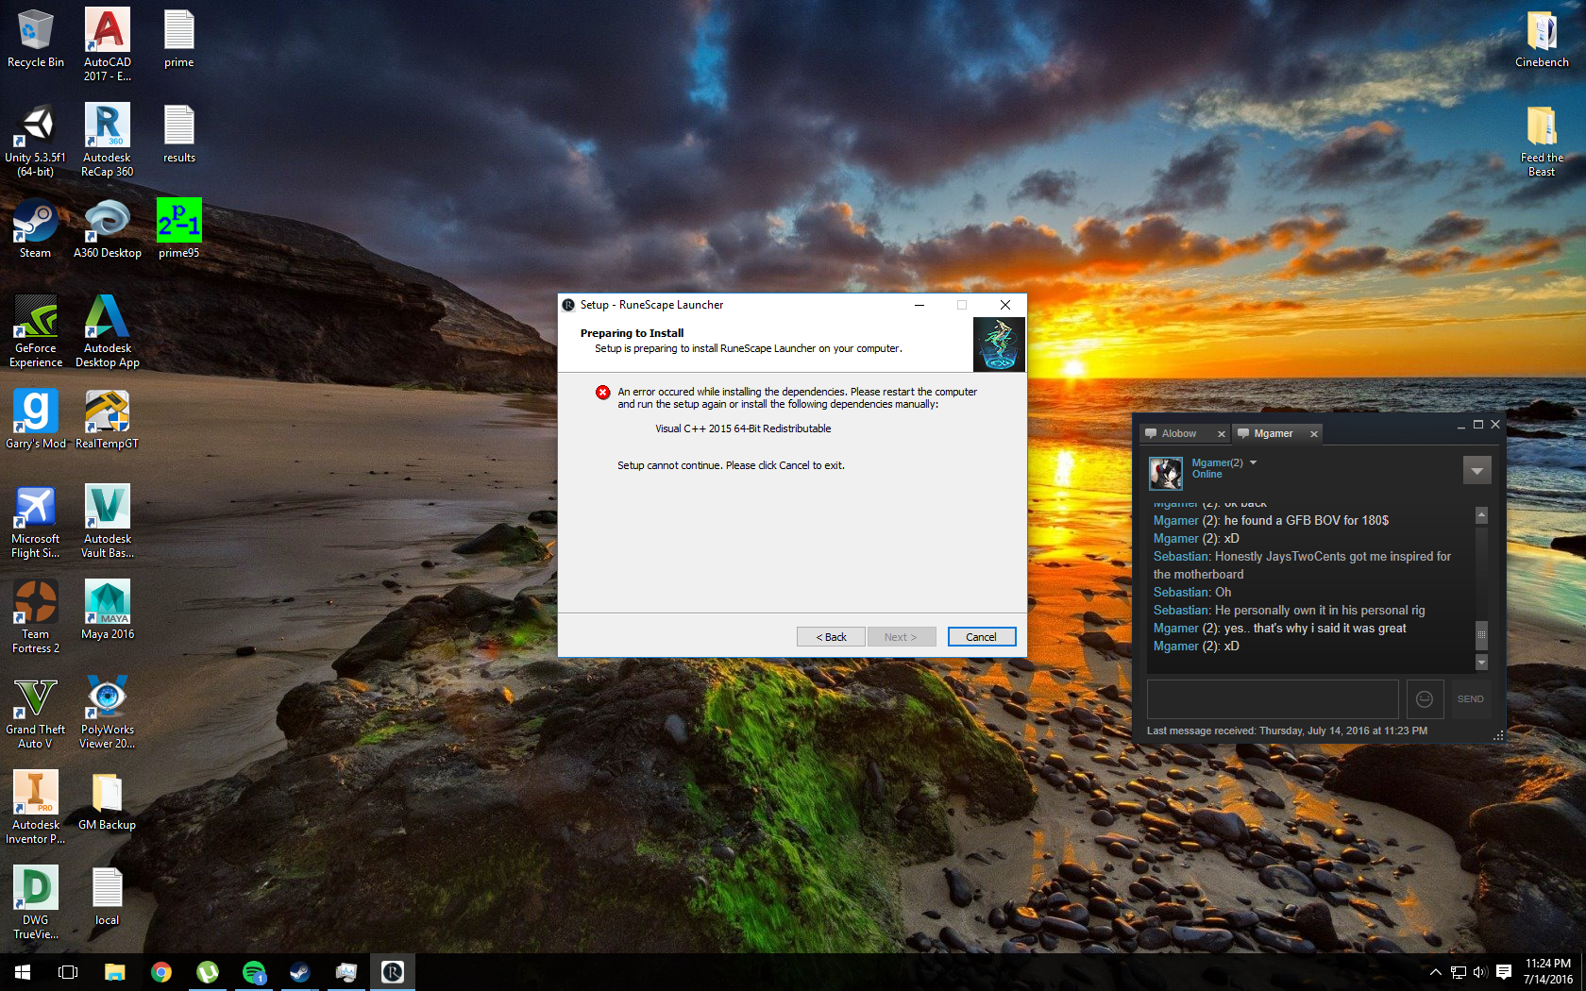This screenshot has width=1586, height=991.
Task: Maximize the Steam chat window
Action: (x=1478, y=425)
